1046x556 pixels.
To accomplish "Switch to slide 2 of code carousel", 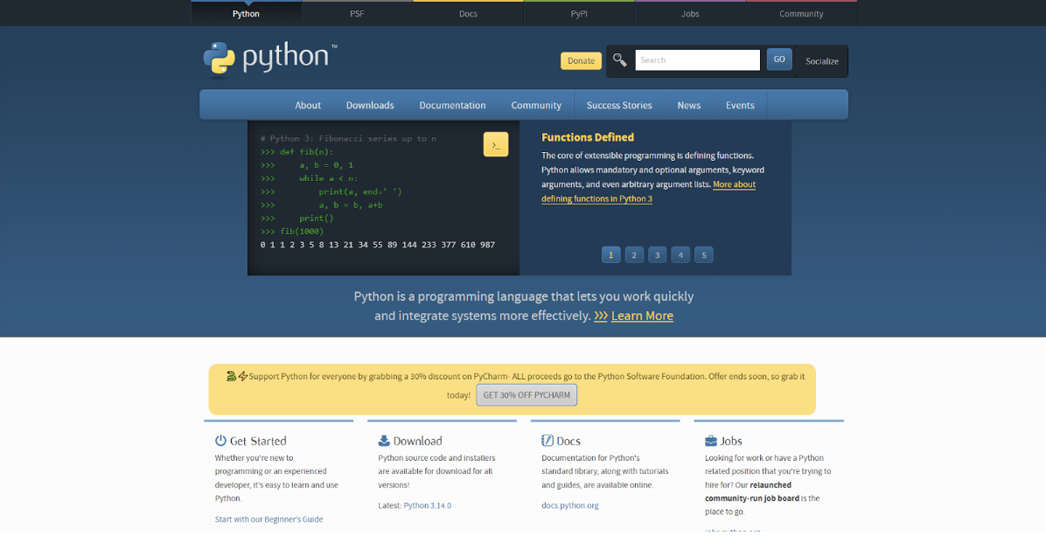I will [634, 255].
